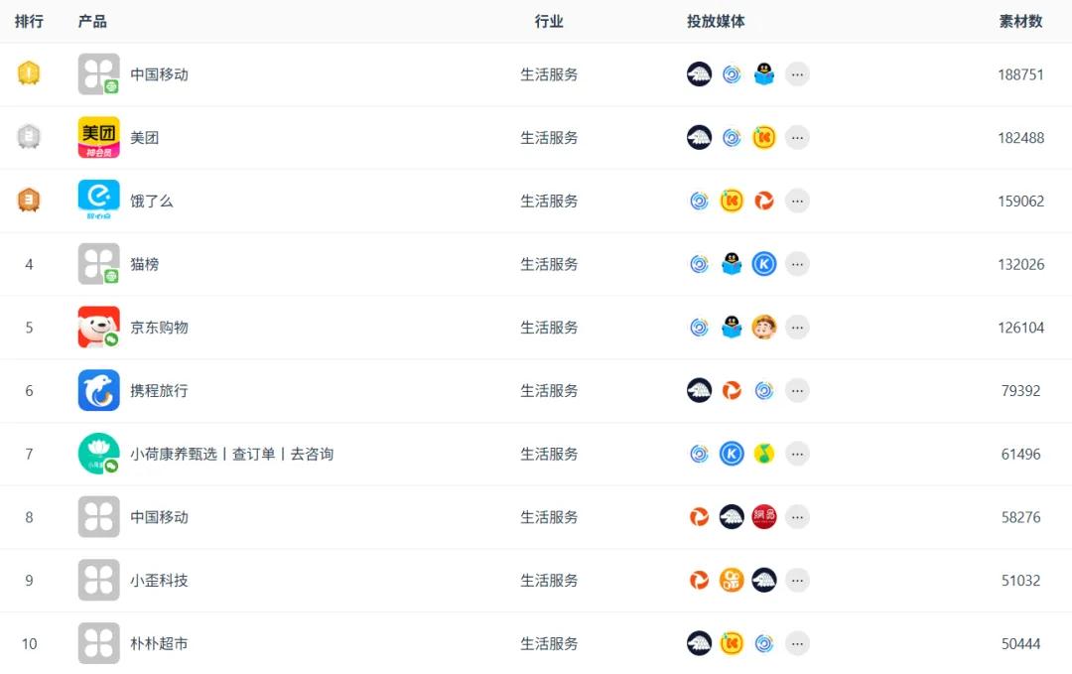Click material count 188751
The image size is (1072, 674).
pyautogui.click(x=1020, y=74)
